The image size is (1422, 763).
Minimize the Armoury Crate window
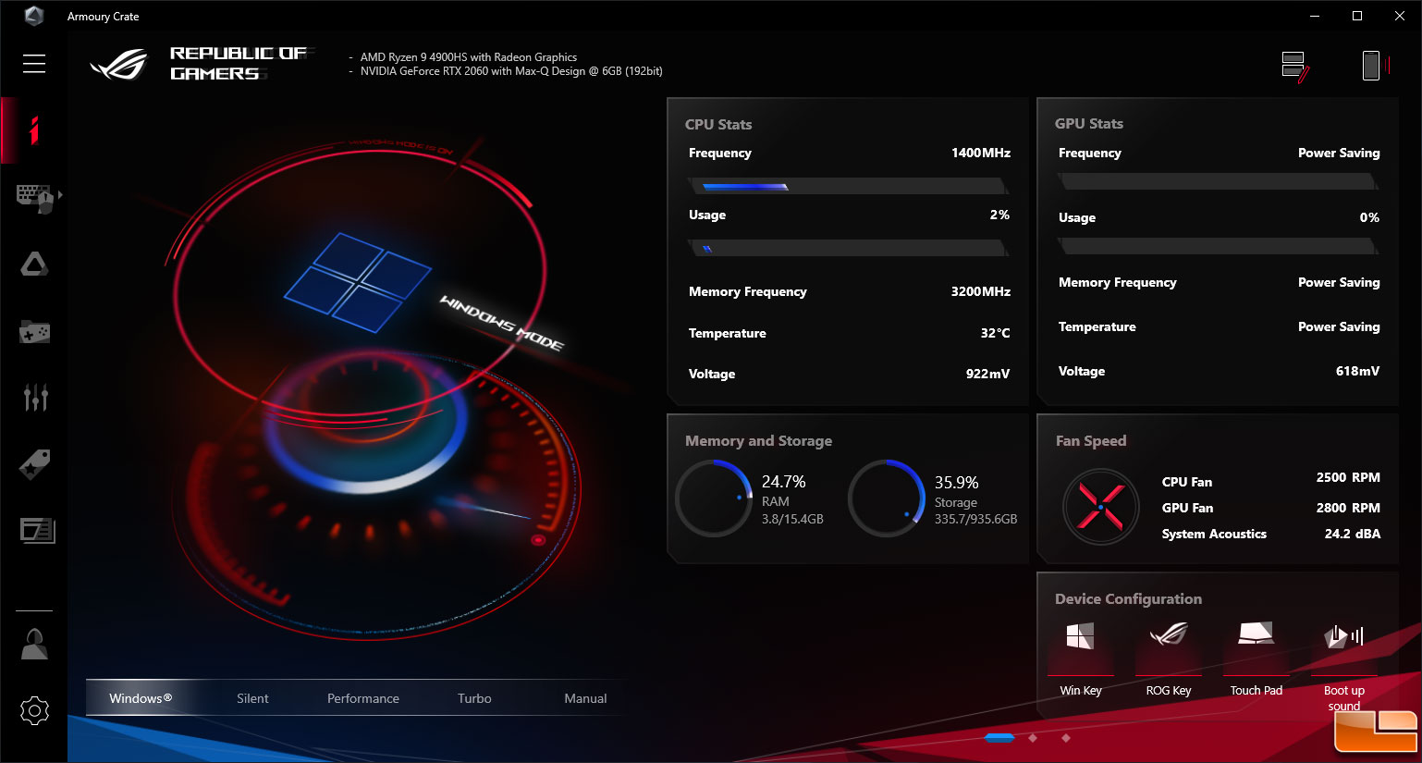coord(1315,16)
